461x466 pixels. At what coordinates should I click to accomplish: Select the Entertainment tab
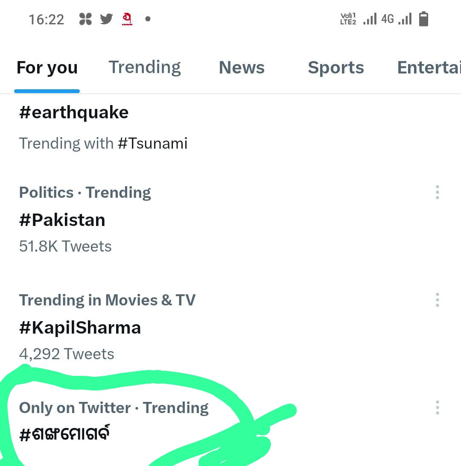[x=429, y=67]
